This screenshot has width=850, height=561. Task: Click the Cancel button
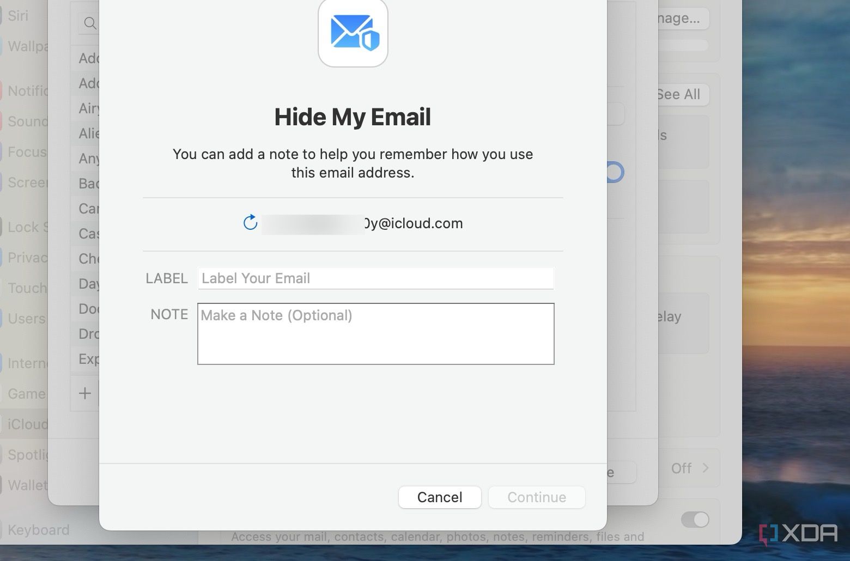440,497
